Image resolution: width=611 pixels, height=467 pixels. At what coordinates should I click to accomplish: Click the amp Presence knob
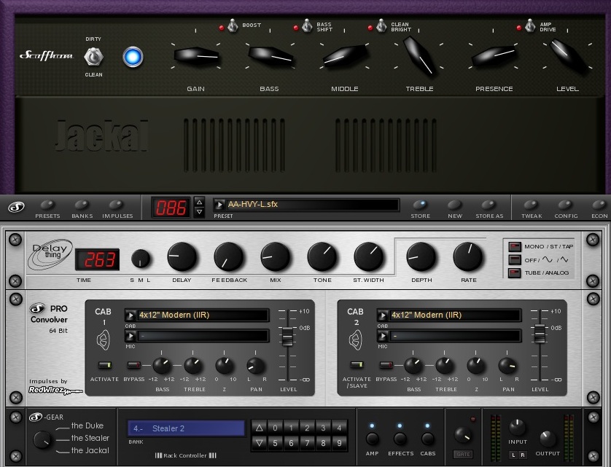(494, 57)
